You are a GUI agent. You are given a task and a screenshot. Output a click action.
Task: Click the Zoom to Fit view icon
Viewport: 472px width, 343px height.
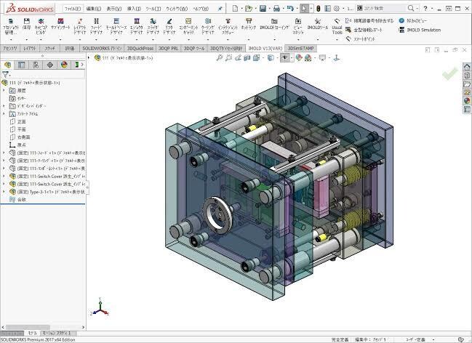(220, 57)
